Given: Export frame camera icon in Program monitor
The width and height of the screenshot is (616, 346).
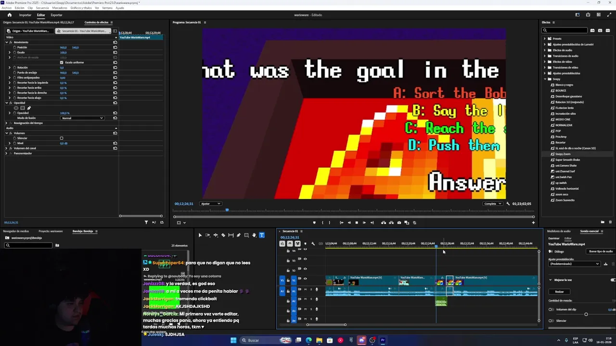Looking at the screenshot, I should coord(399,222).
